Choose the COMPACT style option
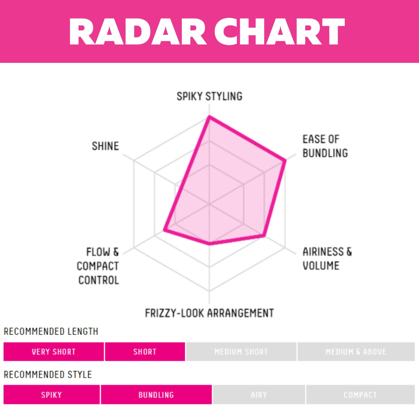This screenshot has height=419, width=419. (360, 395)
